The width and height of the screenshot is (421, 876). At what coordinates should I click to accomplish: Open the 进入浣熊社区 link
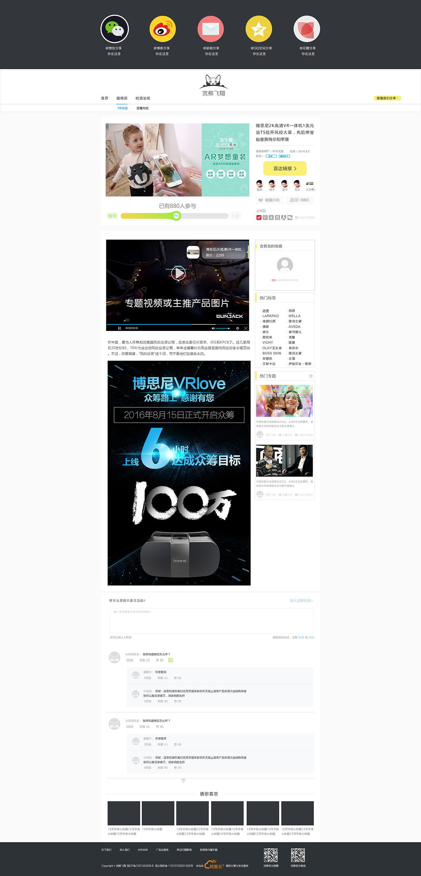point(301,601)
